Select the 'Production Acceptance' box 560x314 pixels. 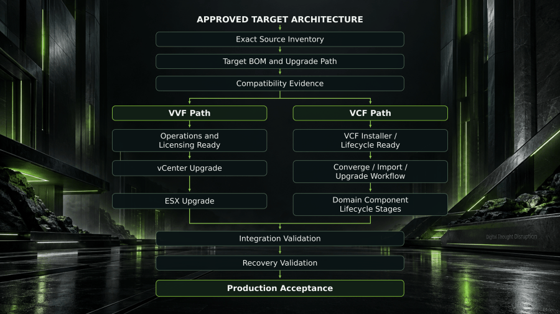click(279, 288)
